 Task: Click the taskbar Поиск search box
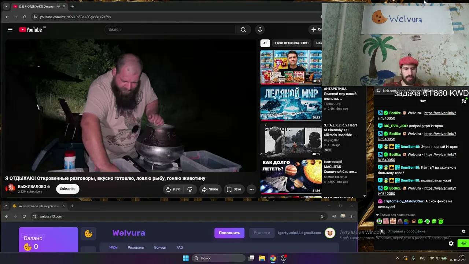[218, 258]
